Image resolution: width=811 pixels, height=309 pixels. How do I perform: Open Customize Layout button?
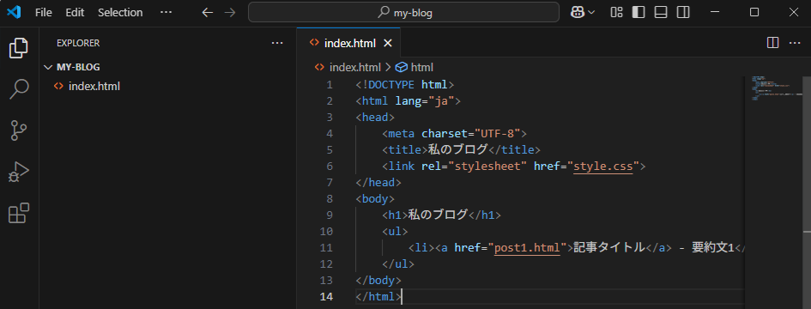(x=616, y=12)
